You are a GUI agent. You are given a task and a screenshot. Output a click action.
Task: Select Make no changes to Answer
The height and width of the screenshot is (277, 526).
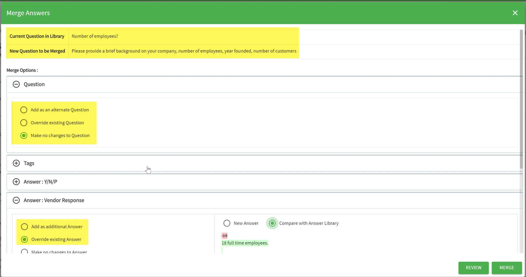[x=24, y=252]
